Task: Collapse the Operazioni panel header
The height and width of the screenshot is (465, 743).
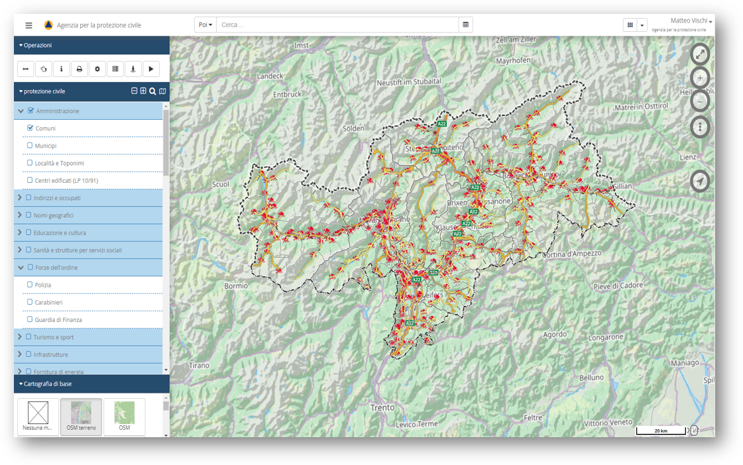Action: point(37,45)
